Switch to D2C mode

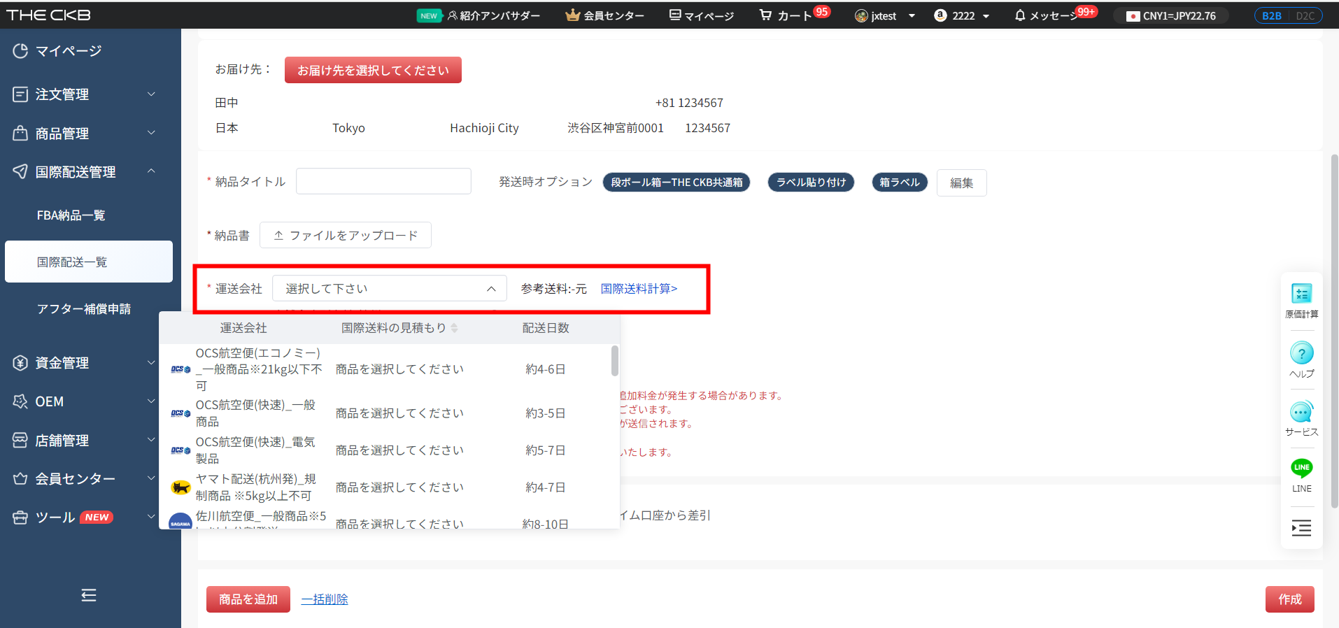click(x=1305, y=15)
